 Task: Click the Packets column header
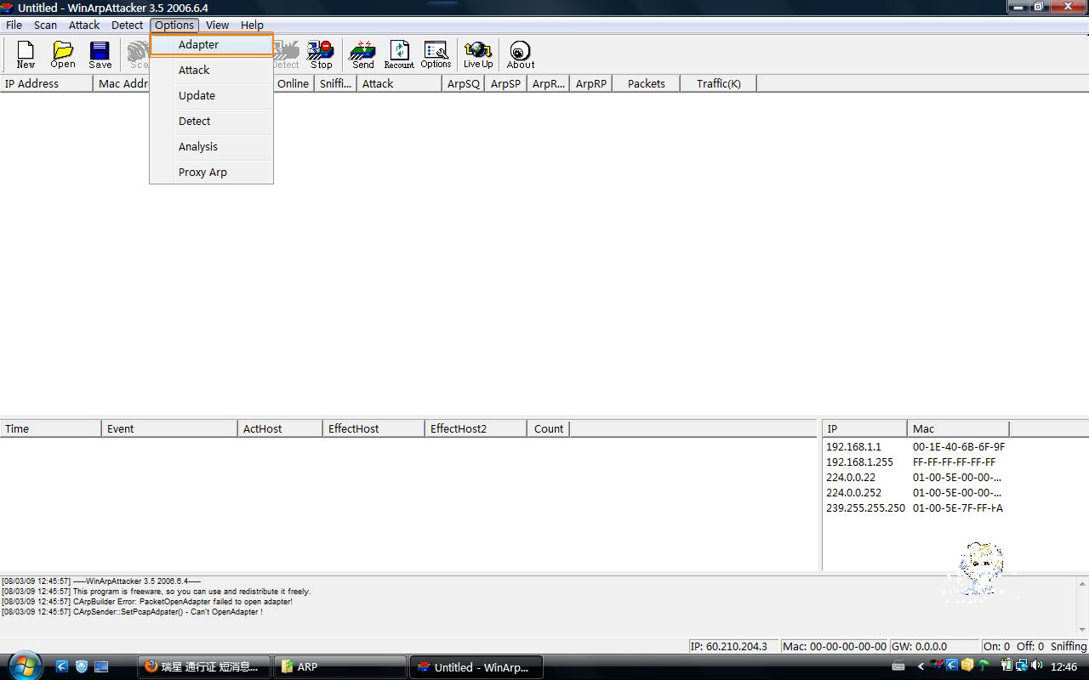click(647, 83)
